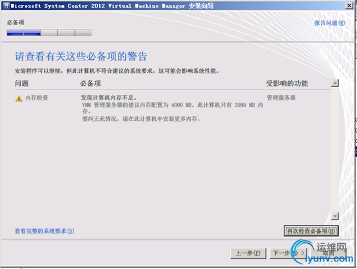Proceed with 下一步(N) button

[x=288, y=253]
